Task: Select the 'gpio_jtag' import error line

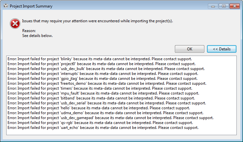Action: coord(103,79)
